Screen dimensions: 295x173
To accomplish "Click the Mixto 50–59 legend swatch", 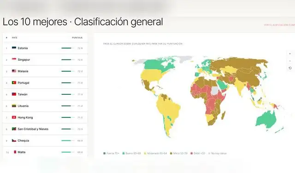I will [171, 153].
